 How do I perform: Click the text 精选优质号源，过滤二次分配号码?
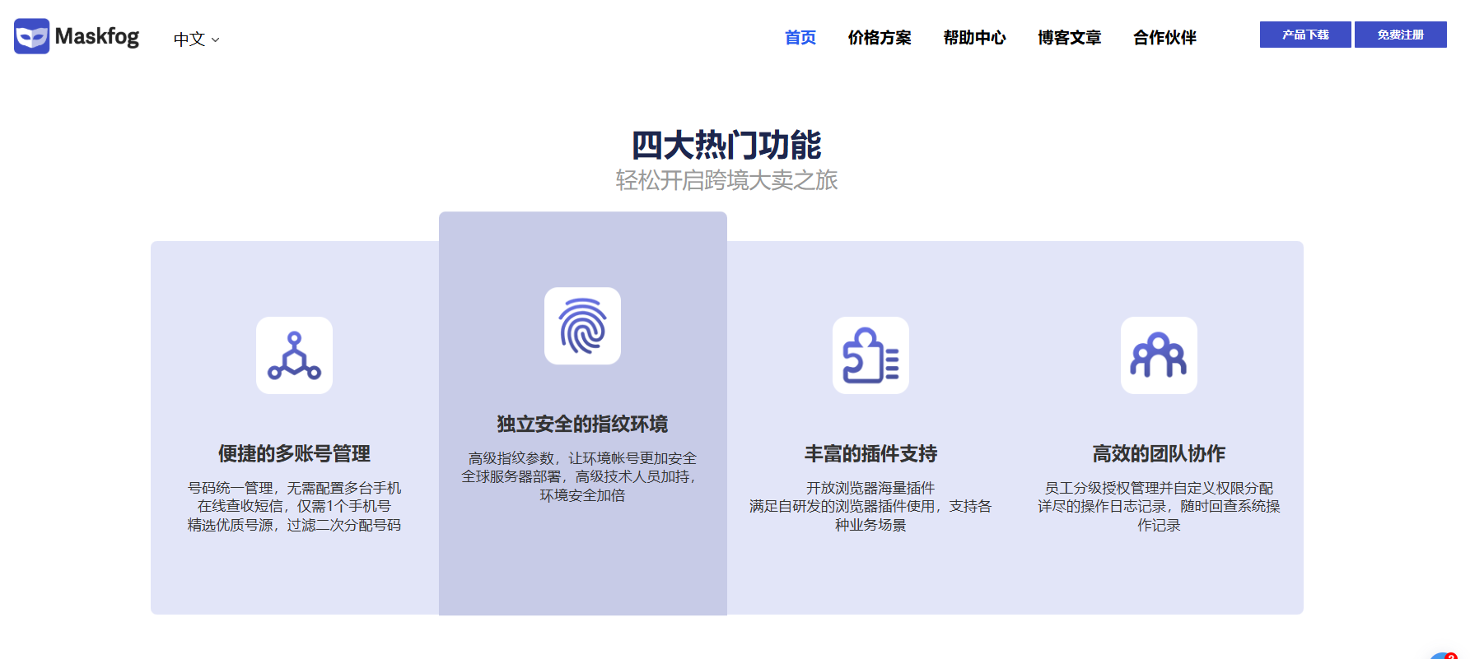pos(294,525)
